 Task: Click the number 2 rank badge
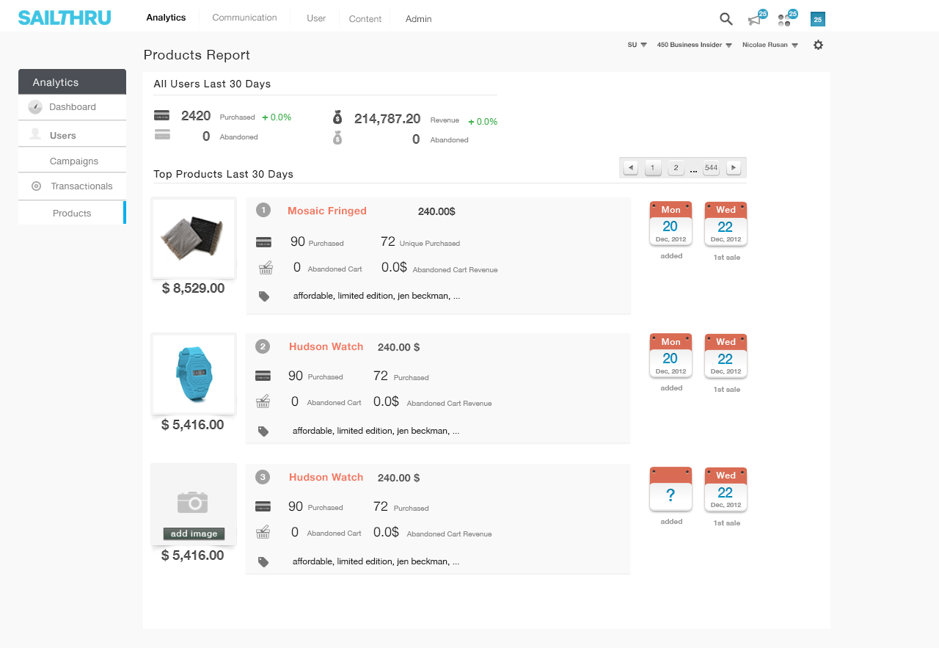click(x=263, y=346)
